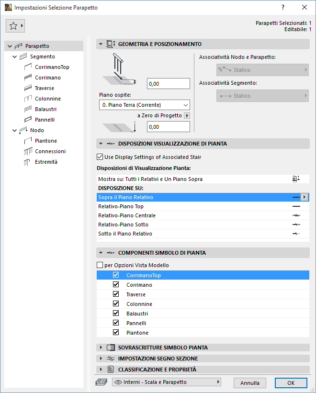Click the railing offset preview image
The height and width of the screenshot is (393, 316).
(x=119, y=70)
